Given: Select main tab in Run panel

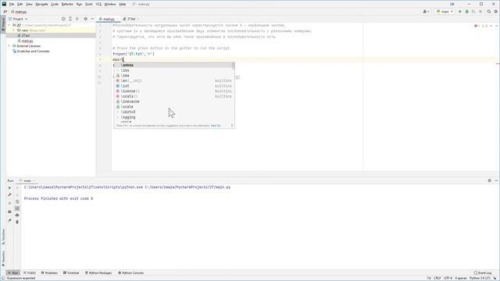Looking at the screenshot, I should (27, 180).
